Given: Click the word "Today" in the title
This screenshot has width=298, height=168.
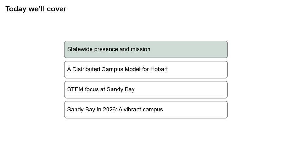Looking at the screenshot, I should pyautogui.click(x=16, y=9).
